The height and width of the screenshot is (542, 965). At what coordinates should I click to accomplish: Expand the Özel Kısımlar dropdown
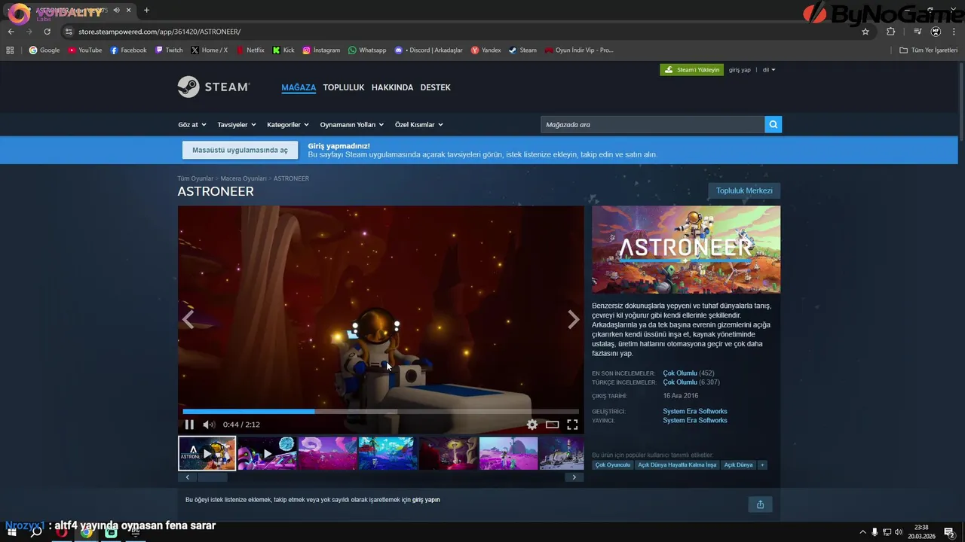coord(419,125)
